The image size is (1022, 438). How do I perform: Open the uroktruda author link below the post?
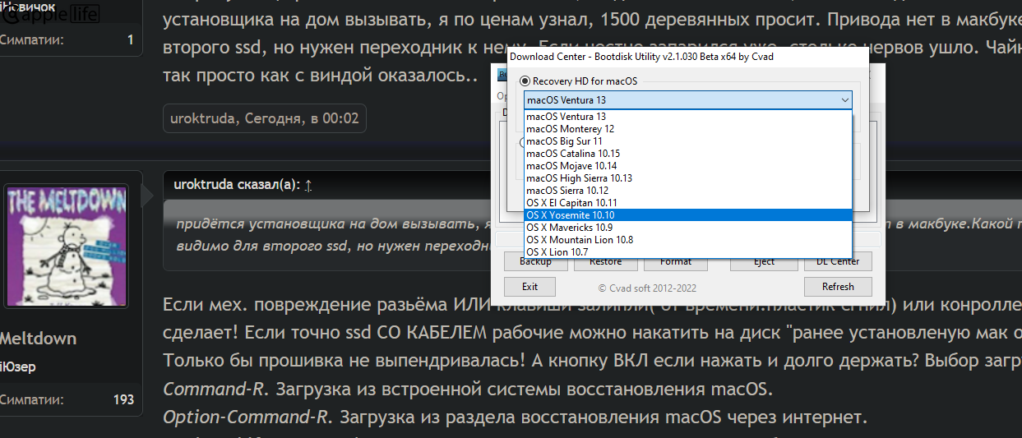204,118
